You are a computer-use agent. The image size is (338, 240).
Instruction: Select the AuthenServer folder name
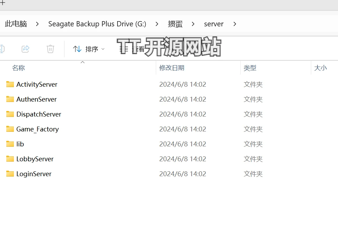[x=37, y=99]
